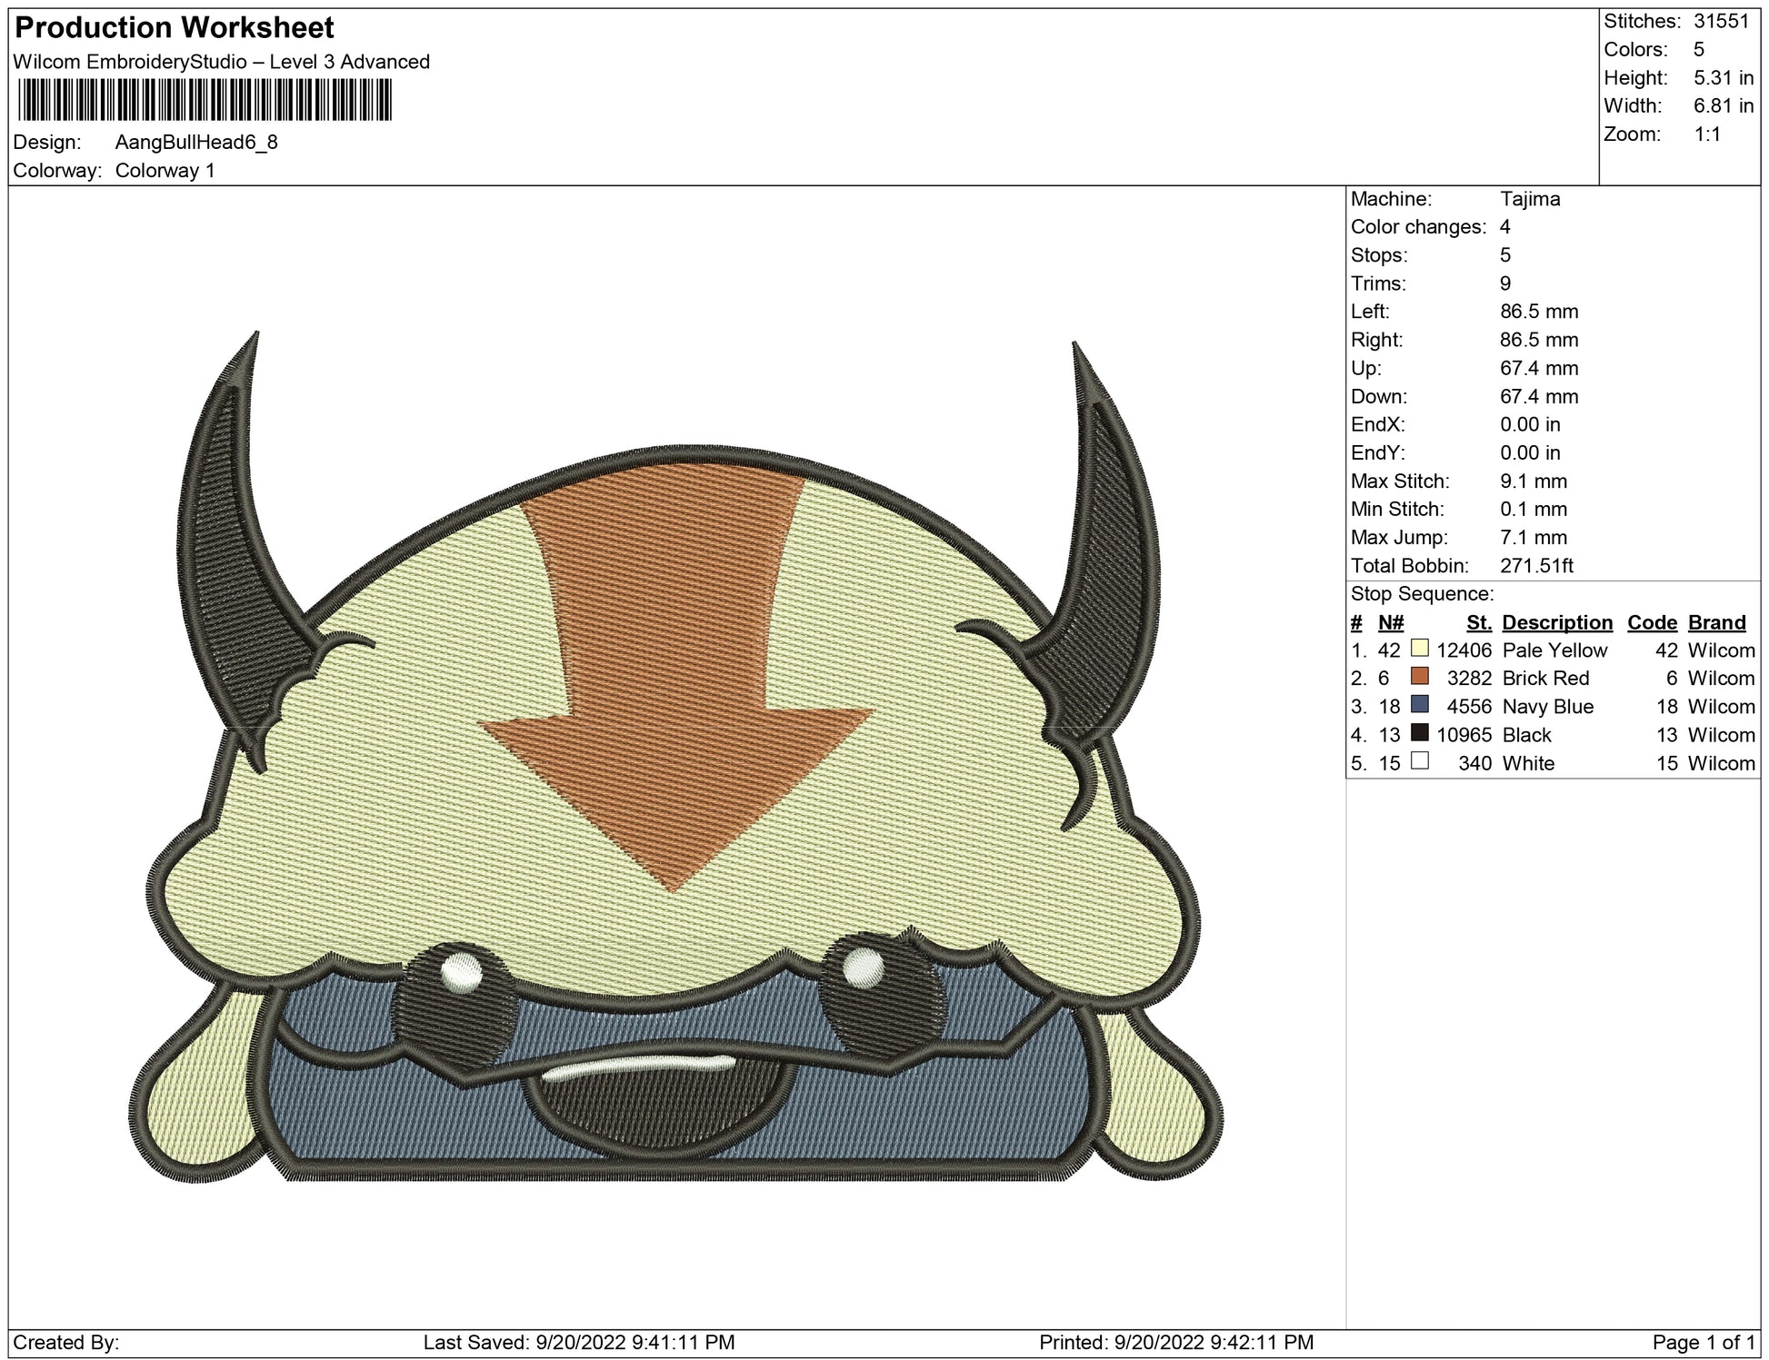The height and width of the screenshot is (1360, 1769).
Task: Click the St. column header
Action: click(x=1479, y=622)
